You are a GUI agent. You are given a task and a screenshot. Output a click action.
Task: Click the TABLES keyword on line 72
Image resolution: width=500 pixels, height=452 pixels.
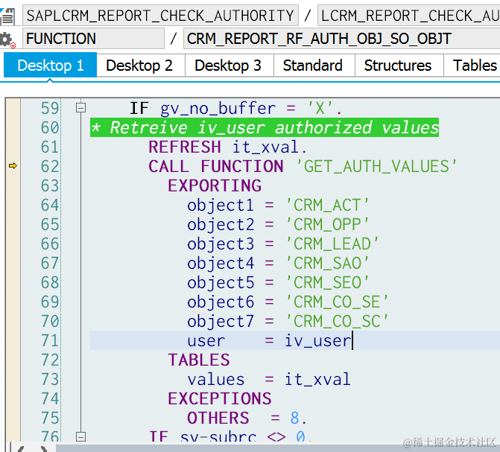199,360
